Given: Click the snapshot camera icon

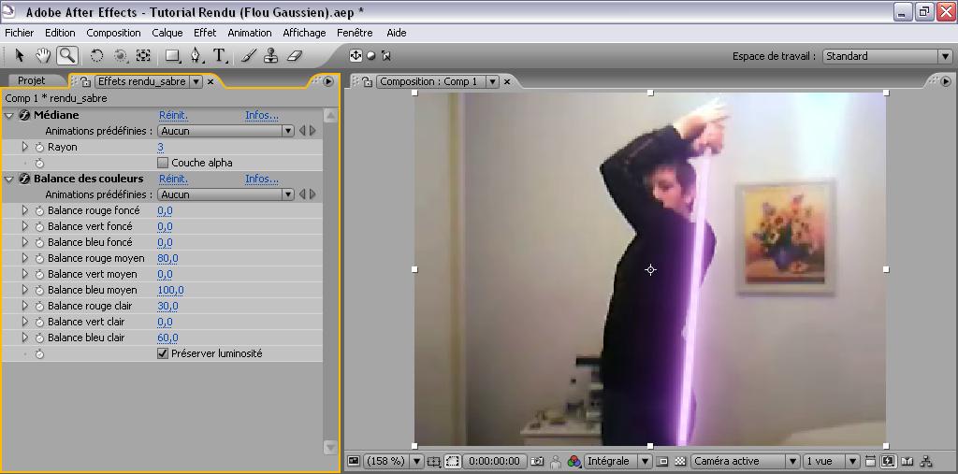Looking at the screenshot, I should [537, 461].
